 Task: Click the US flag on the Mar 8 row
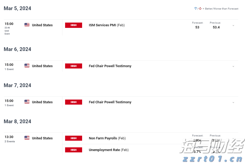click(x=27, y=138)
